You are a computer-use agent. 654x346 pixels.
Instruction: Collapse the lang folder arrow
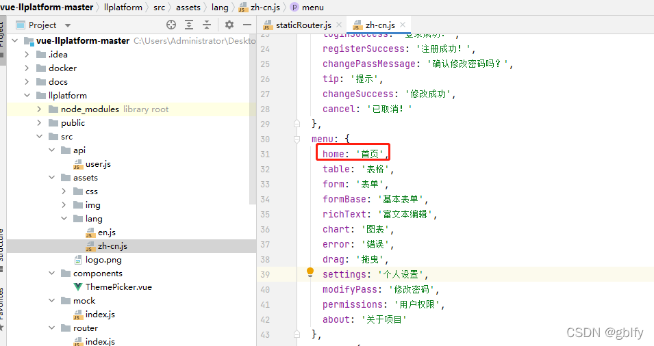coord(64,218)
